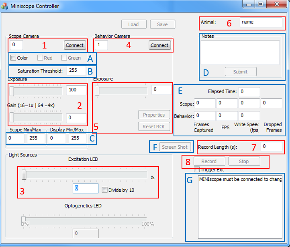Click the Excitation LED slider handle
This screenshot has width=290, height=247.
(24, 174)
